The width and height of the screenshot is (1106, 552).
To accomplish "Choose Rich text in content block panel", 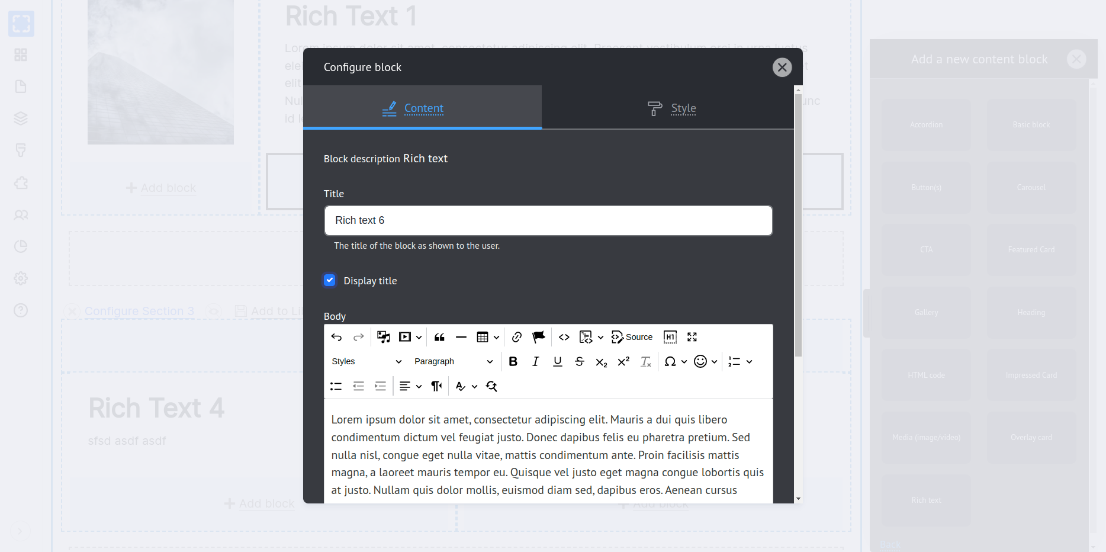I will pyautogui.click(x=926, y=500).
